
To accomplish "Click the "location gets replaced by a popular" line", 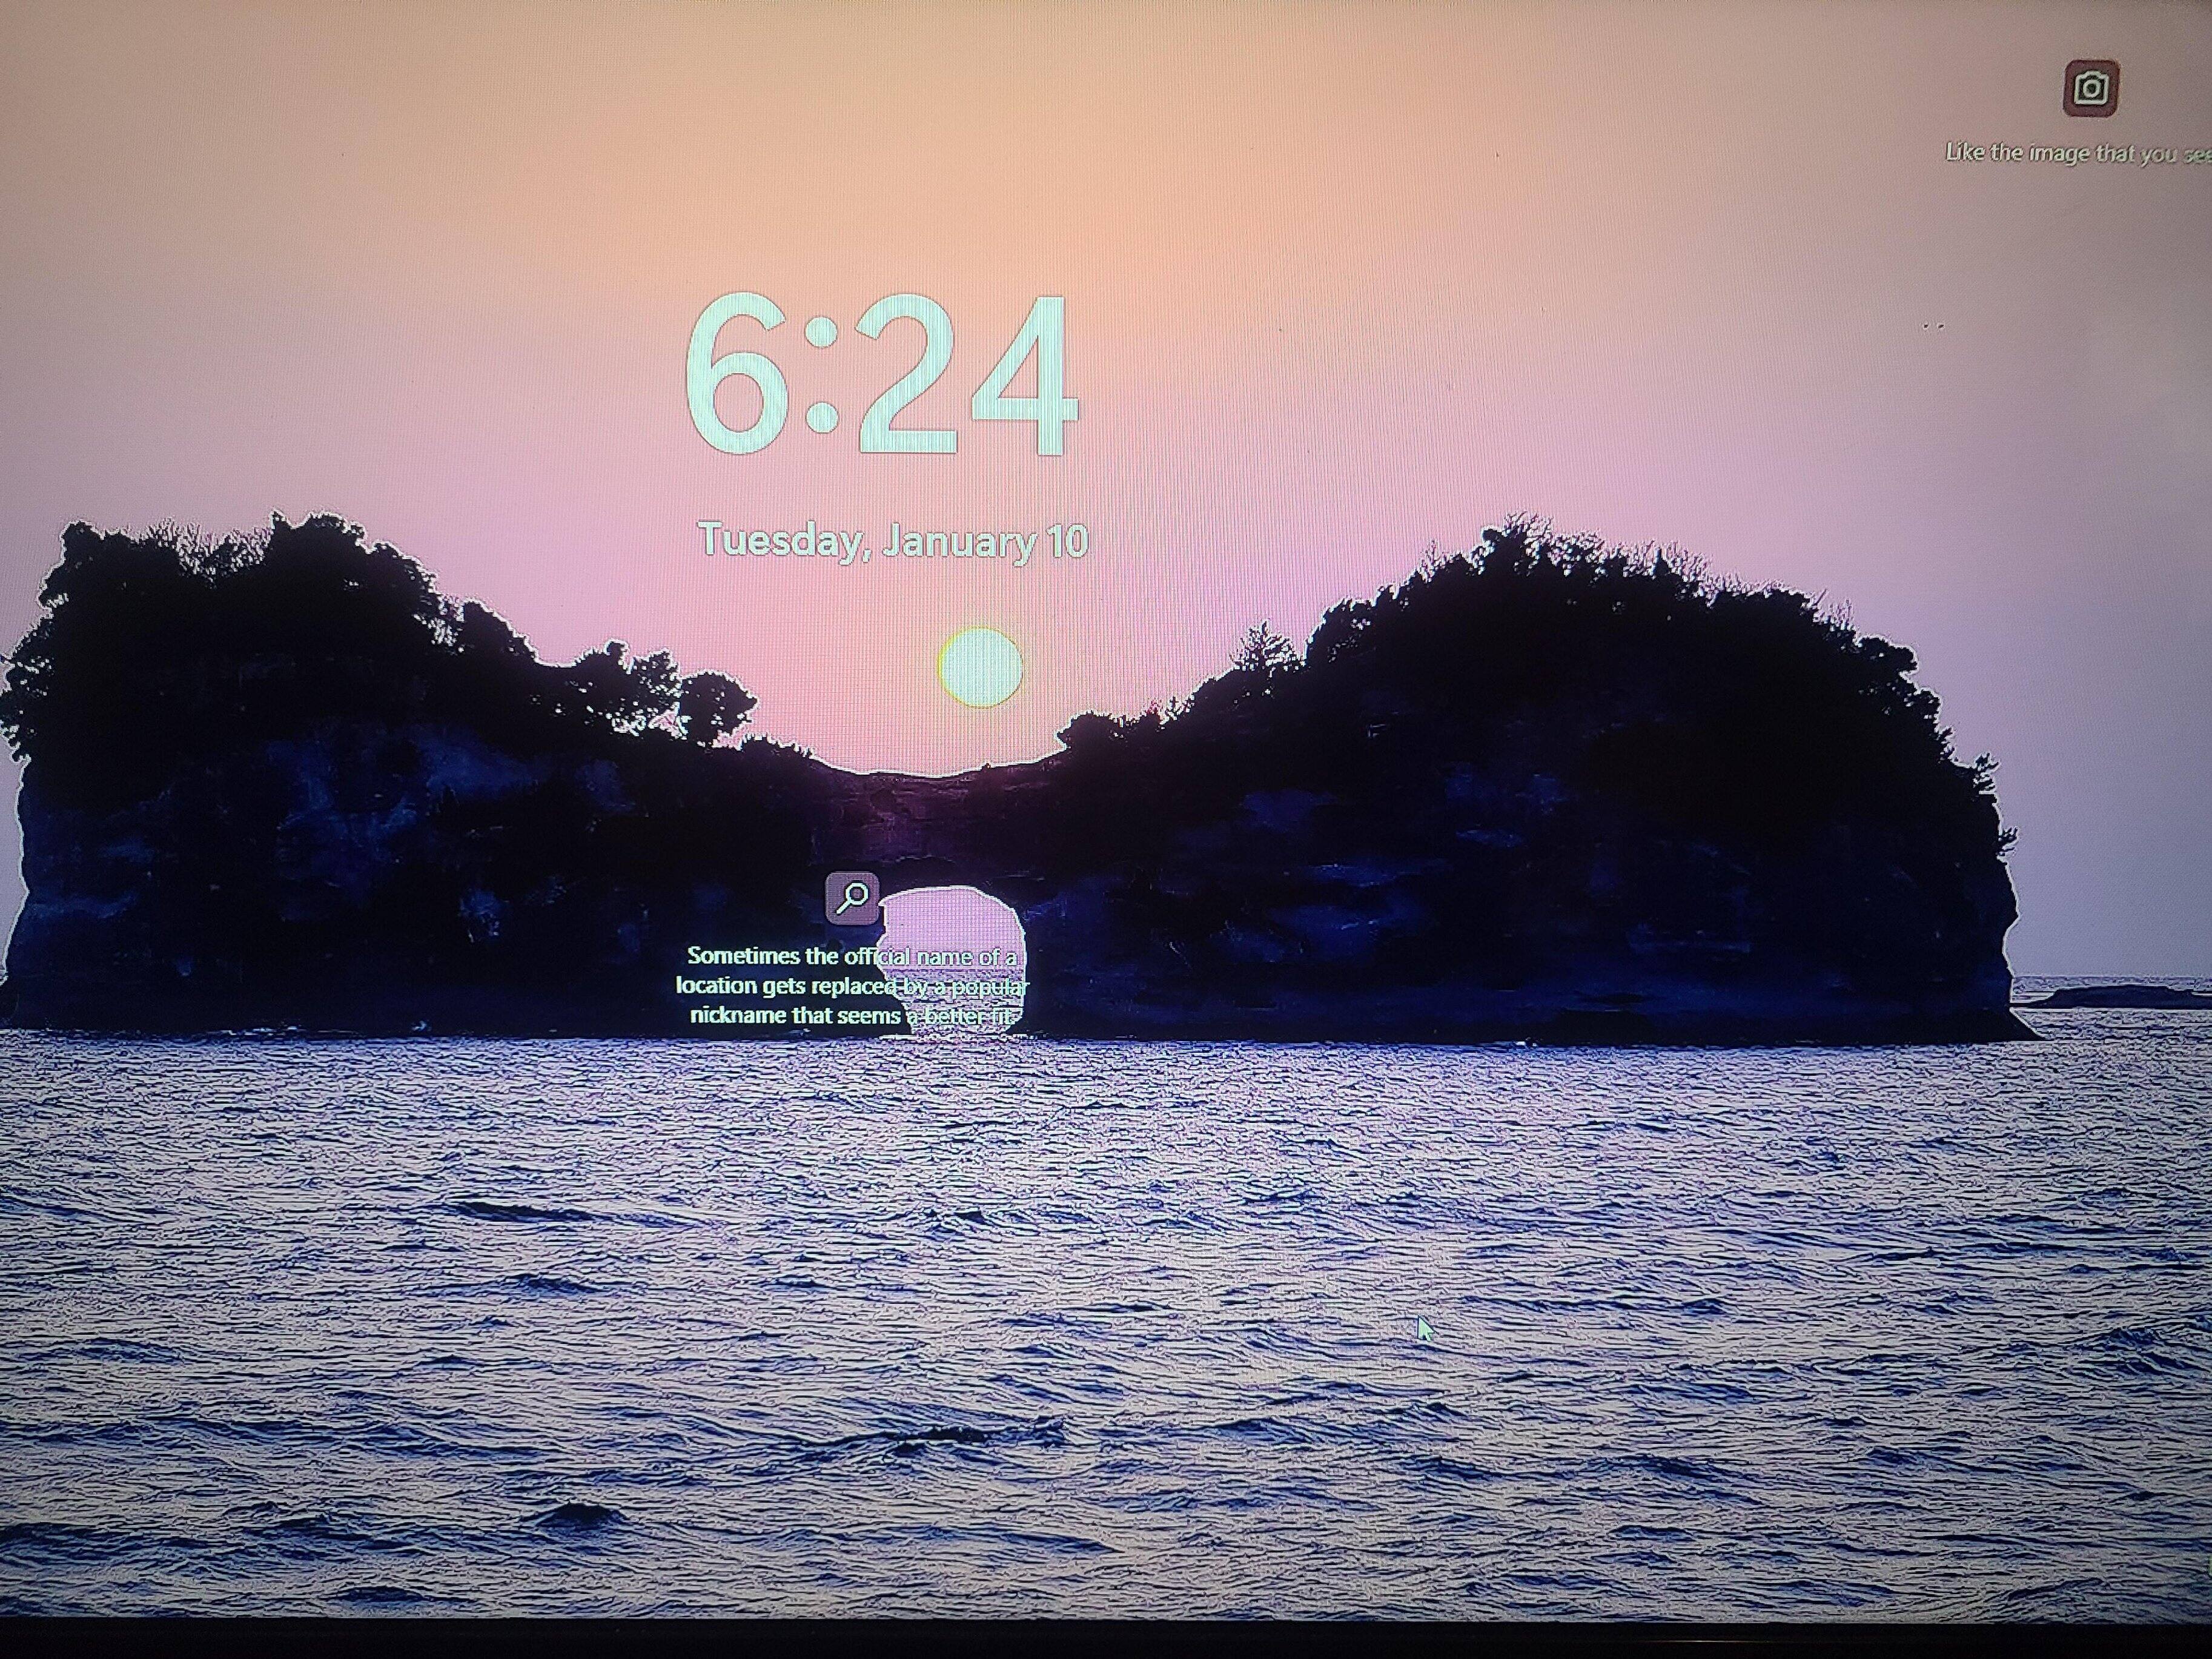I will (x=851, y=986).
